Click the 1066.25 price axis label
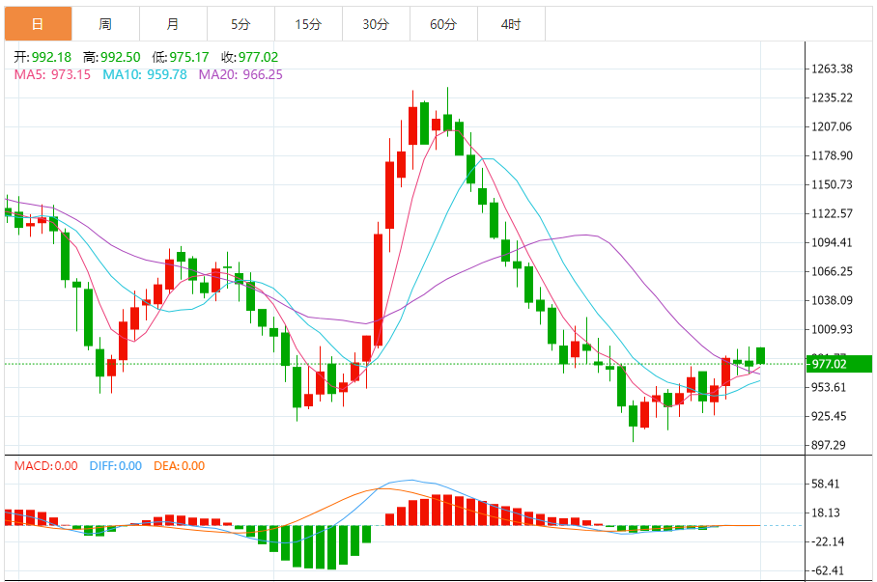 (832, 272)
